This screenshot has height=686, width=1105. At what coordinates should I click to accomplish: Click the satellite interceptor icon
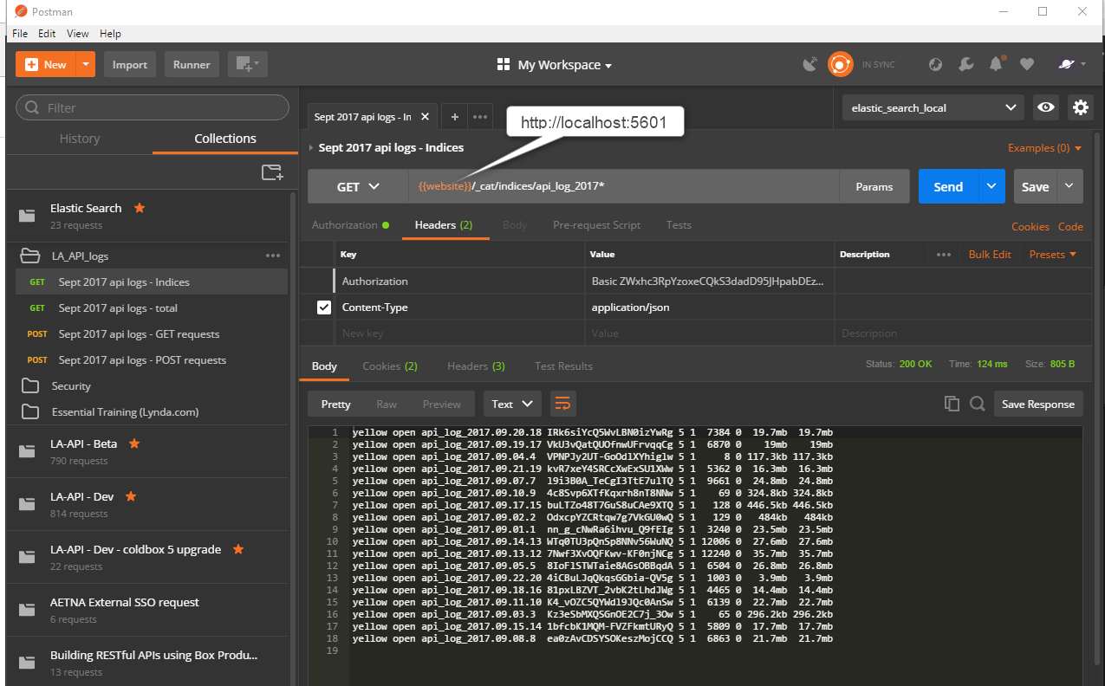coord(809,64)
